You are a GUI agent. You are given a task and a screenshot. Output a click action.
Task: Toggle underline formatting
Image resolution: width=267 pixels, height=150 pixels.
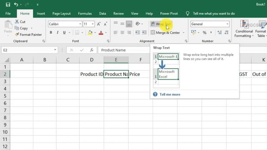64,32
